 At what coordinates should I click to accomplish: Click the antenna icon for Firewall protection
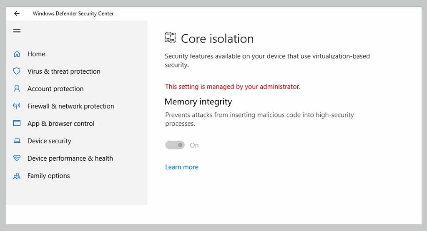pos(17,106)
